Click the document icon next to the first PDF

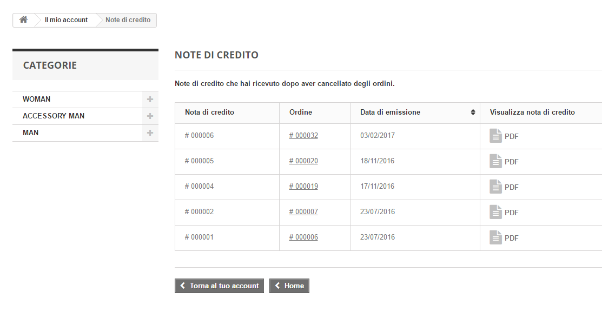pos(496,135)
